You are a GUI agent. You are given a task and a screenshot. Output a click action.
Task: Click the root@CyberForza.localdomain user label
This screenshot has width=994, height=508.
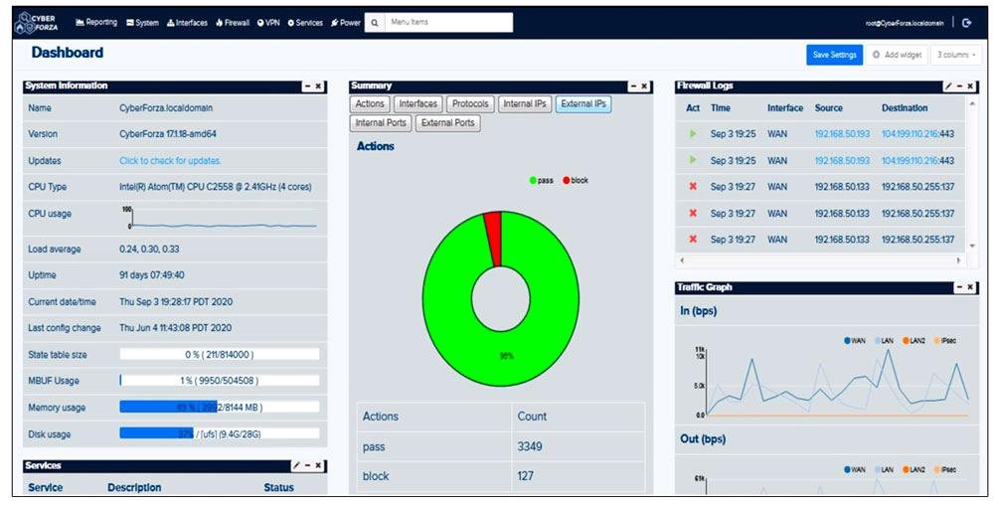coord(905,23)
